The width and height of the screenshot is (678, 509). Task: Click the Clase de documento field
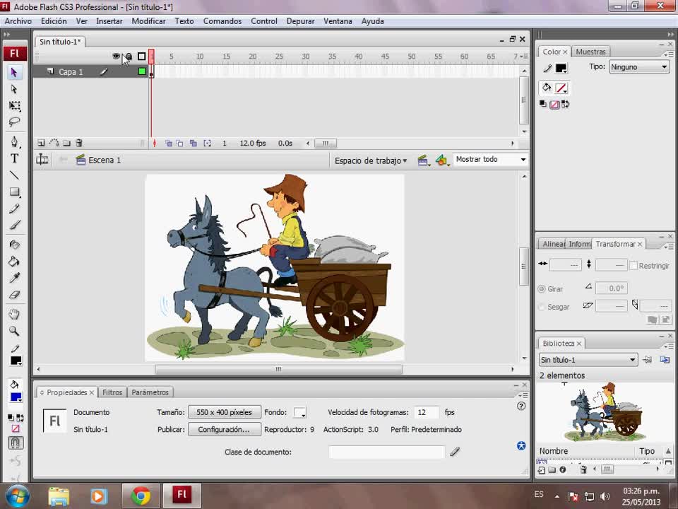[386, 452]
